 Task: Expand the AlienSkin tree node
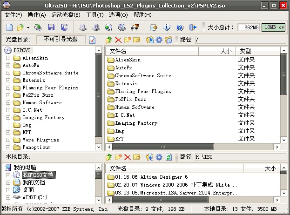point(8,58)
